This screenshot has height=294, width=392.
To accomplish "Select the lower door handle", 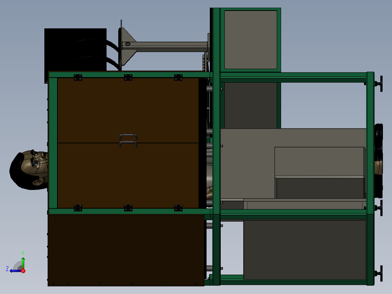I will click(x=128, y=144).
